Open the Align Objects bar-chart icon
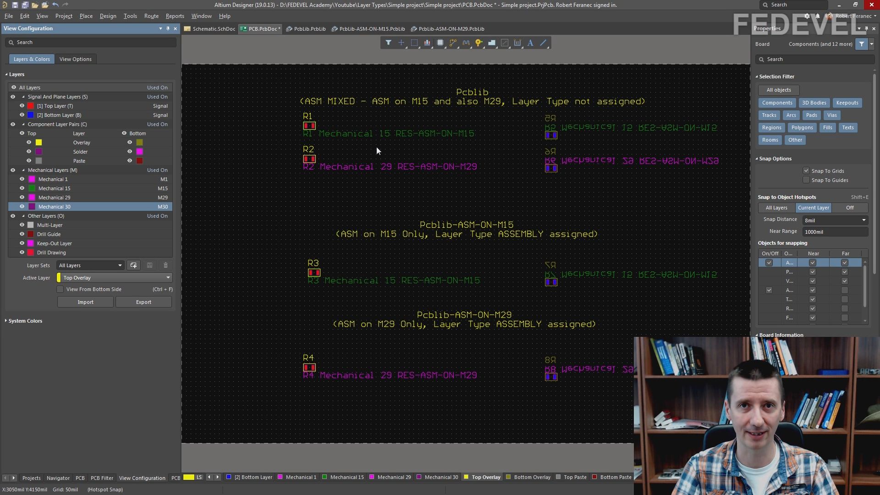Screen dimensions: 880x495 tap(427, 43)
